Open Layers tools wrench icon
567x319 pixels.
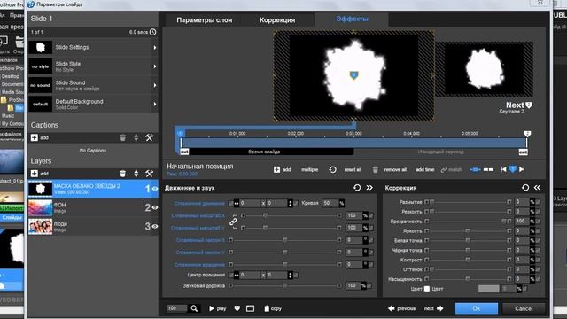point(150,174)
